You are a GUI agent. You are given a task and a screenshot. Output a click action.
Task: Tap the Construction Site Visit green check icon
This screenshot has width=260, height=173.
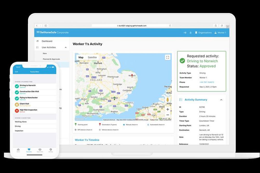(17, 92)
